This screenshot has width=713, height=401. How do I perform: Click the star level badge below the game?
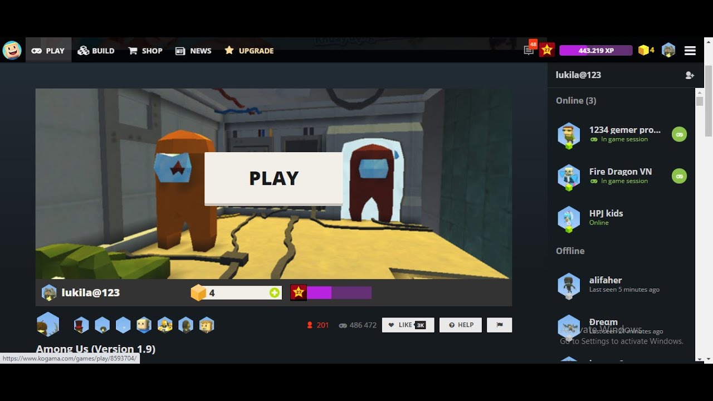point(299,292)
